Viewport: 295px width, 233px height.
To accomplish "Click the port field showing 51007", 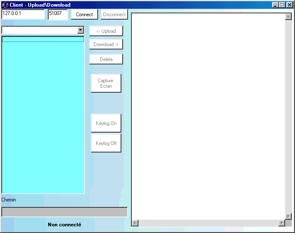I will (x=57, y=14).
